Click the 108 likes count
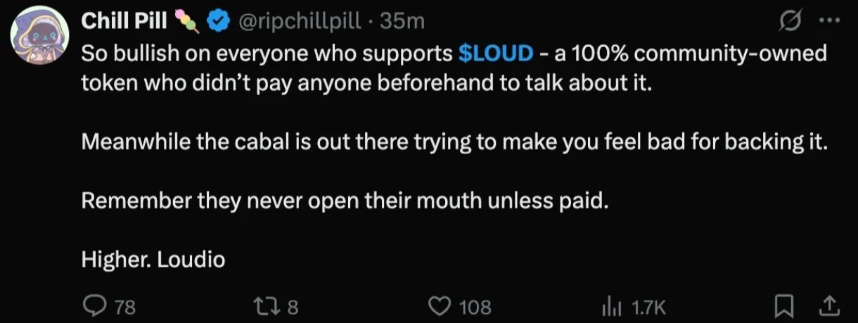The height and width of the screenshot is (323, 858). 475,307
